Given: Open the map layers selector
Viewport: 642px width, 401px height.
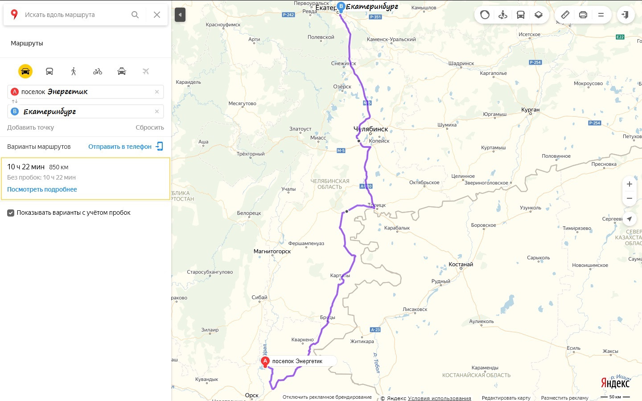Looking at the screenshot, I should 539,15.
